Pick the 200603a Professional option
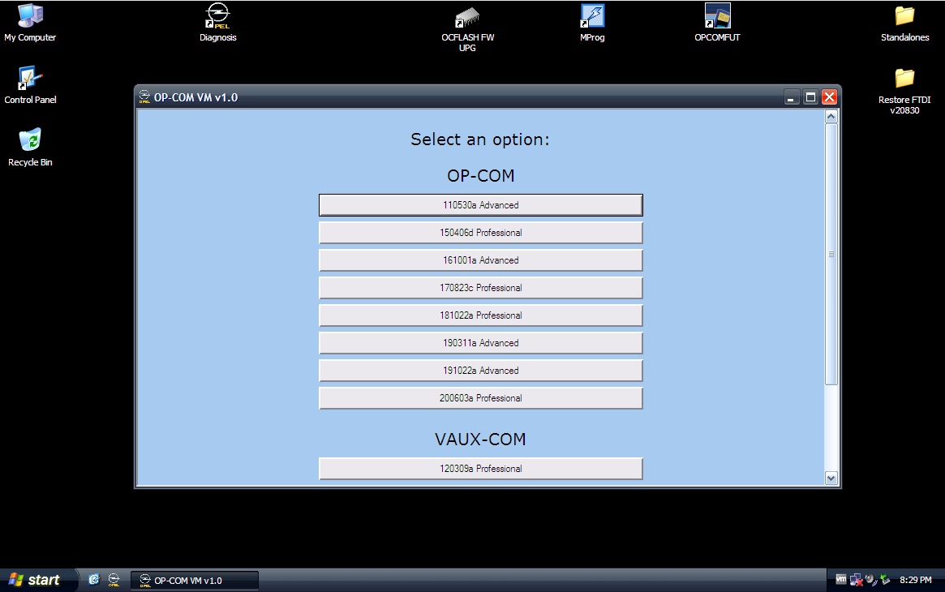 tap(480, 398)
